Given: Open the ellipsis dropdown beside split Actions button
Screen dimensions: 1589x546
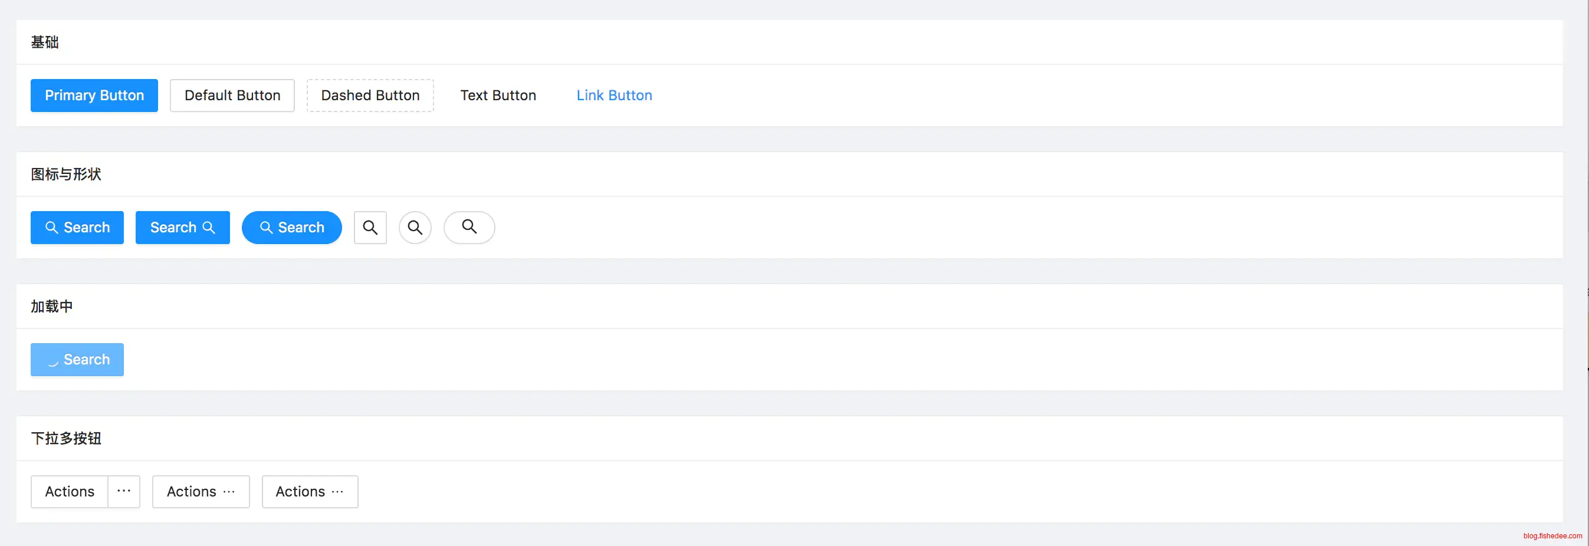Looking at the screenshot, I should tap(124, 492).
